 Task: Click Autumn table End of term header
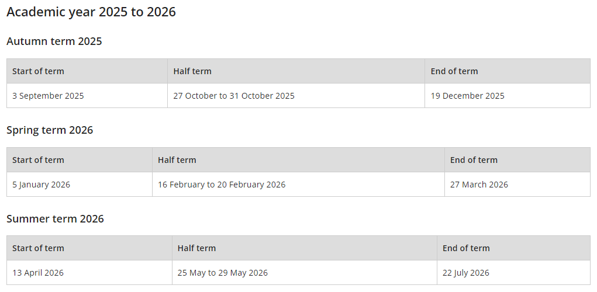(508, 71)
